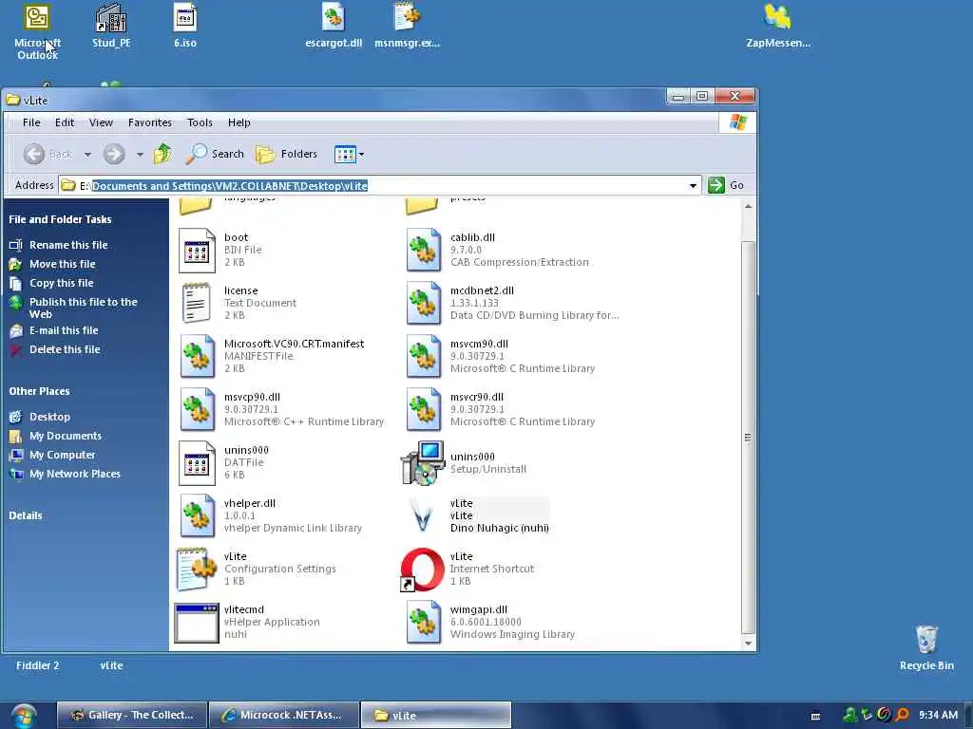Select the wimgapi.dll file icon
This screenshot has height=729, width=973.
423,623
